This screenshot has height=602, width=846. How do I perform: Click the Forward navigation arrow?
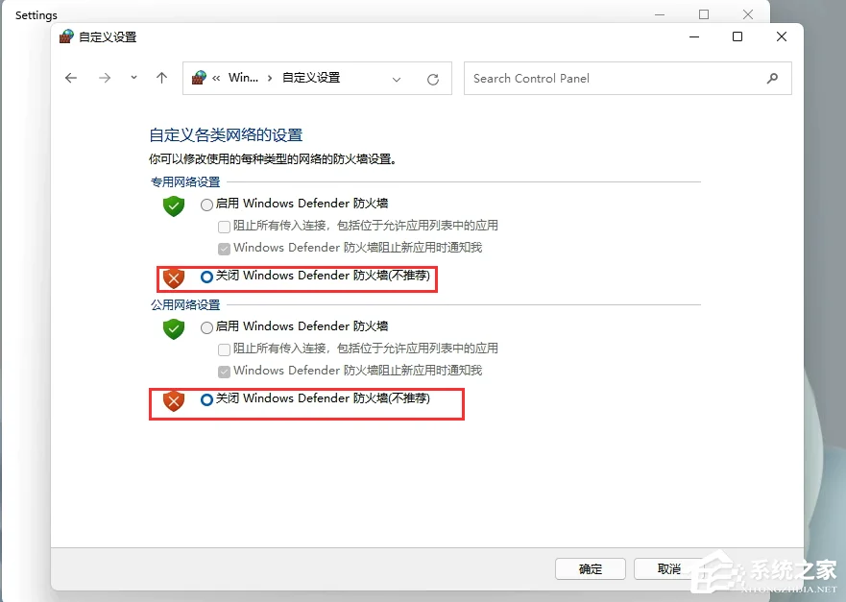click(104, 78)
